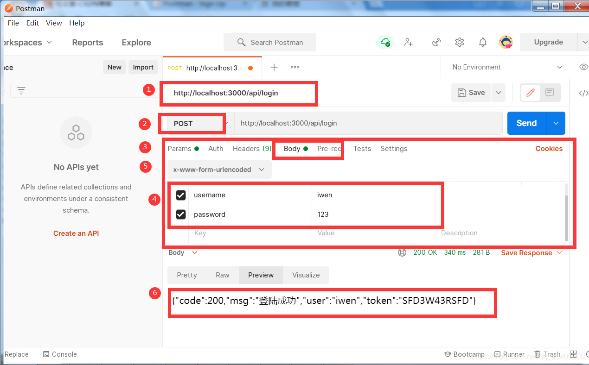
Task: Open the invite collaborators icon
Action: coord(409,42)
